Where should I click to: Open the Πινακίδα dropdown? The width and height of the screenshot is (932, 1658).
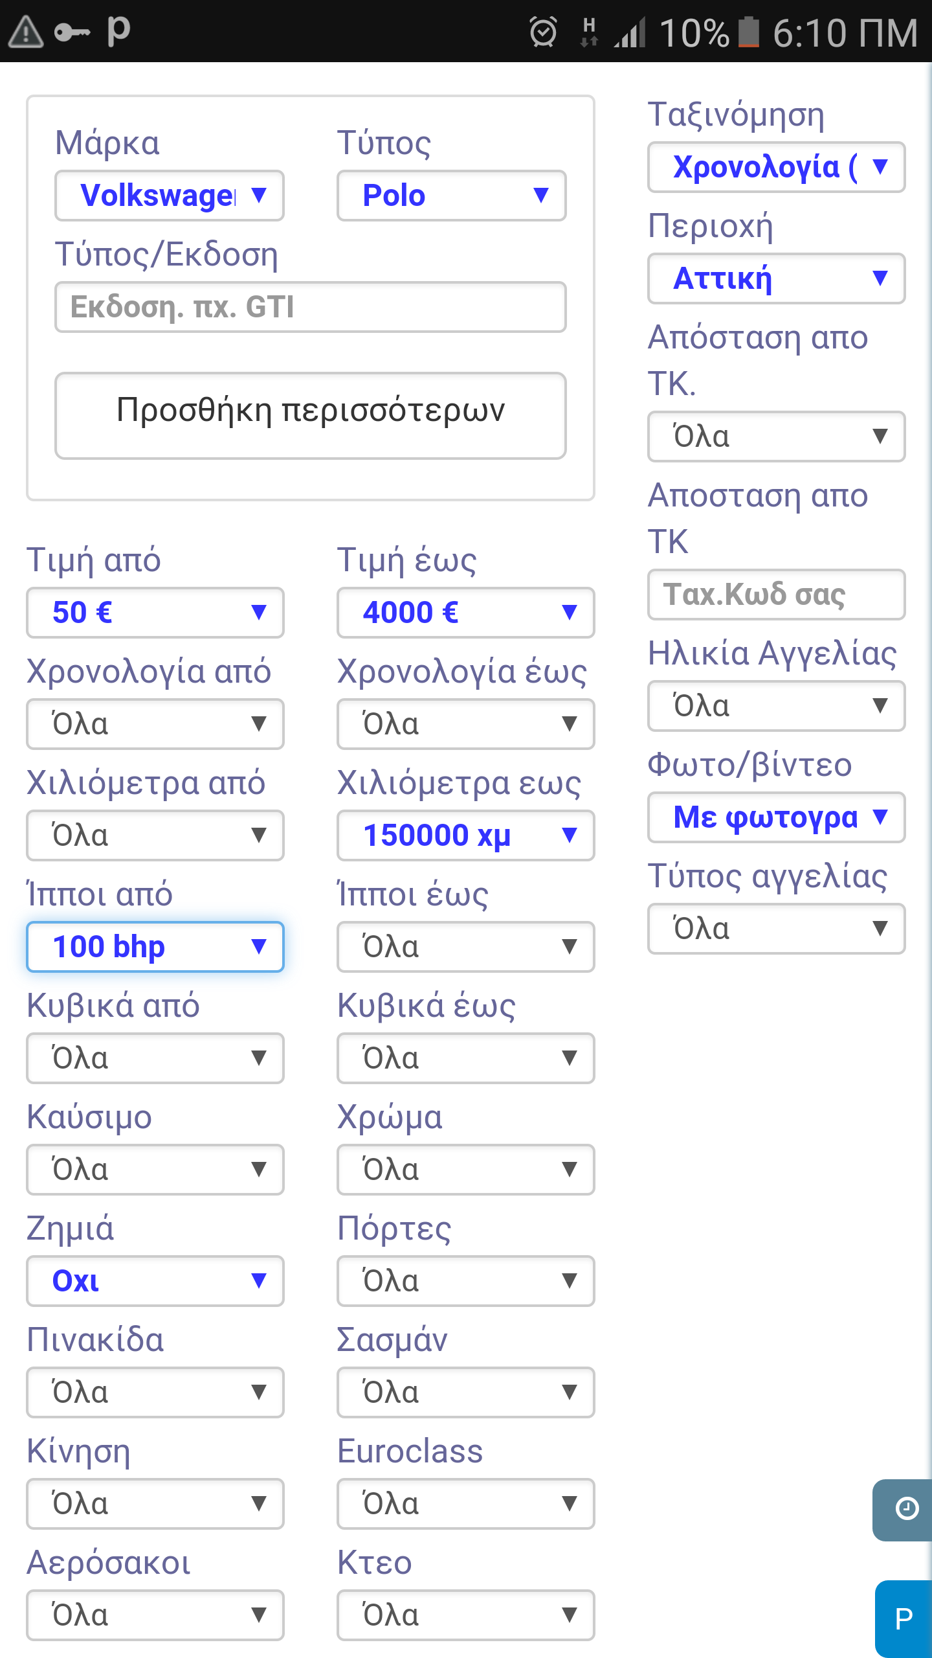tap(155, 1392)
